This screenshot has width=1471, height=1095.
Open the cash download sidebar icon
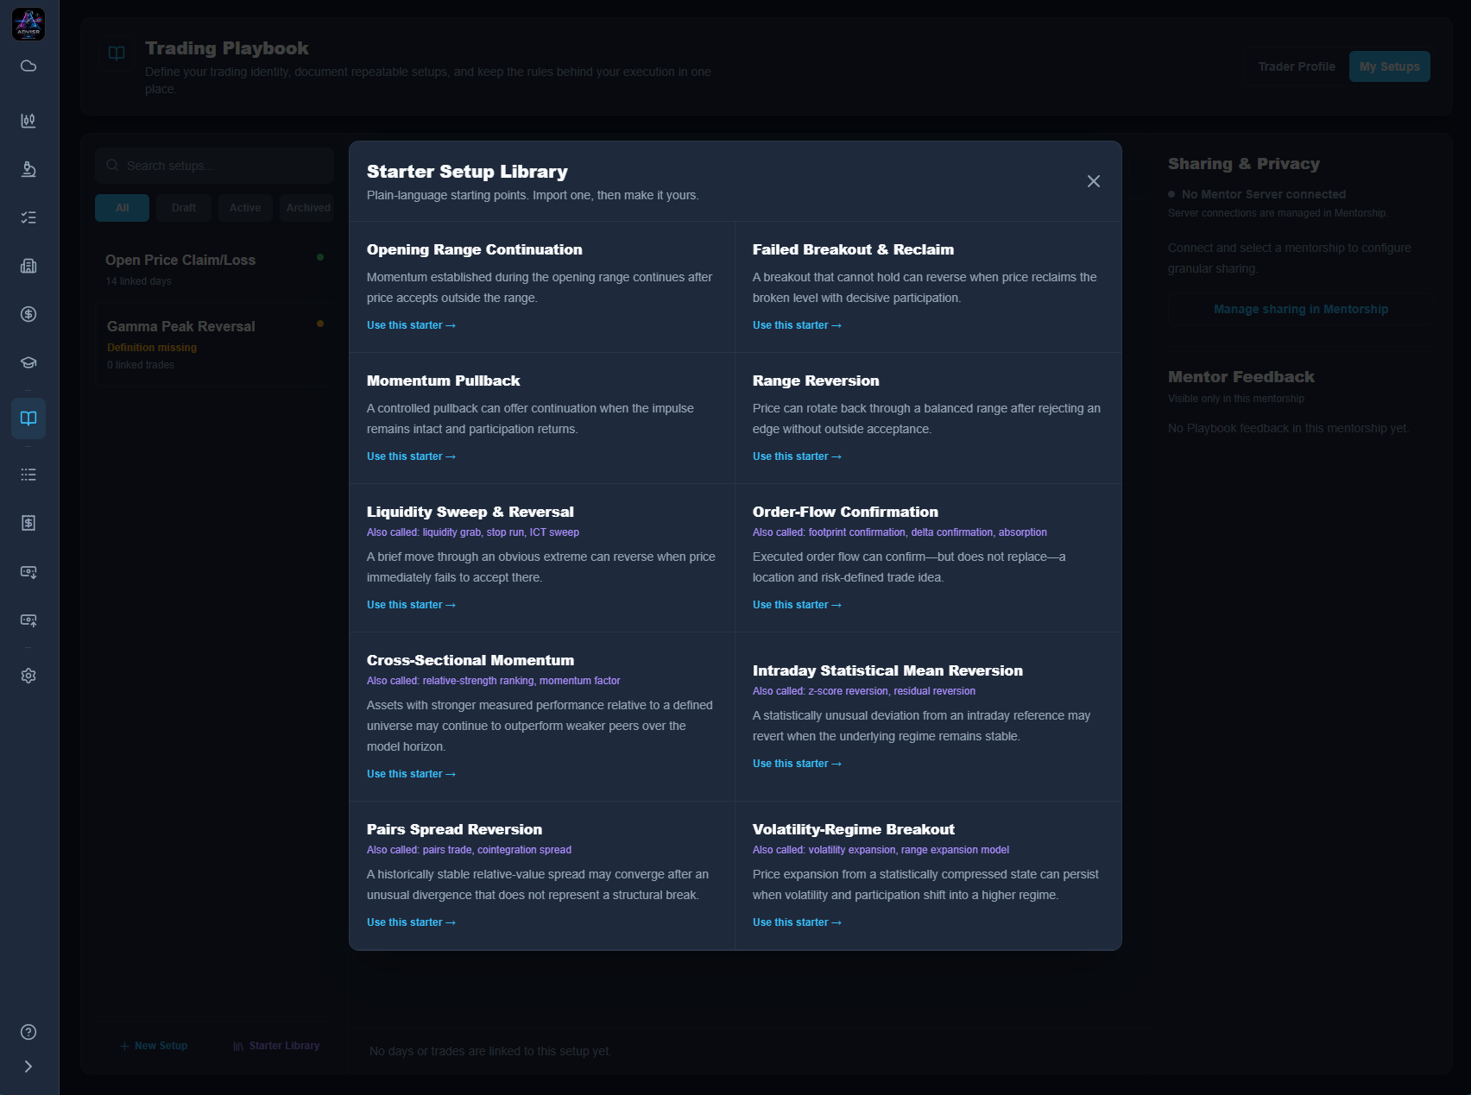pyautogui.click(x=28, y=572)
